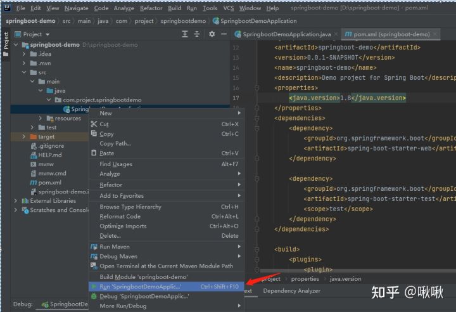The width and height of the screenshot is (456, 312).
Task: Close the pom.xml editor tab
Action: pyautogui.click(x=434, y=34)
